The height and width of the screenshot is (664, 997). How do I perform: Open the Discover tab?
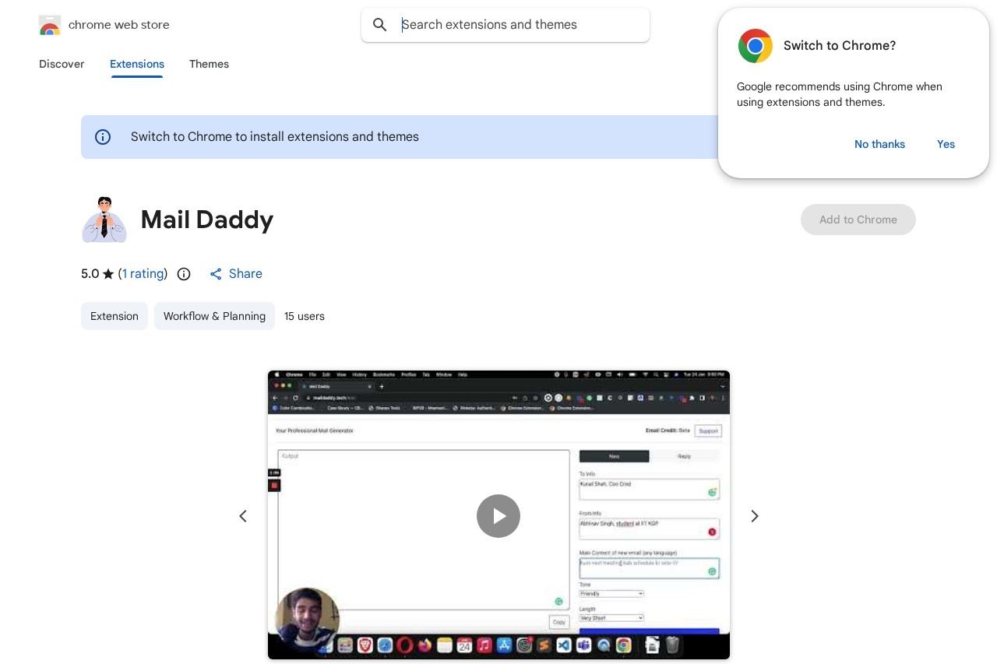pos(62,64)
